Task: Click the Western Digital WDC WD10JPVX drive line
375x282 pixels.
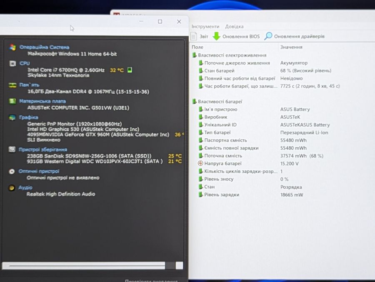Action: click(x=95, y=162)
